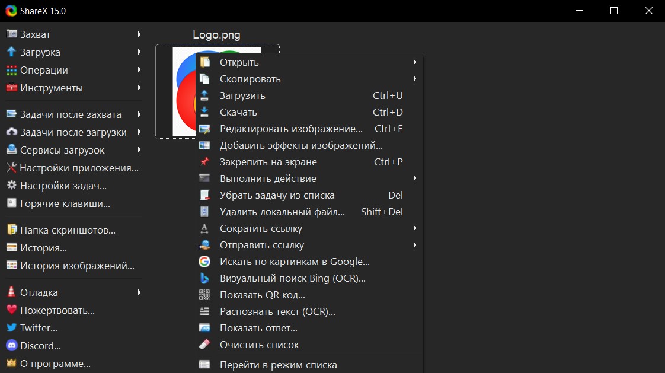Click the Google icon for image search
Image resolution: width=665 pixels, height=373 pixels.
click(x=204, y=262)
